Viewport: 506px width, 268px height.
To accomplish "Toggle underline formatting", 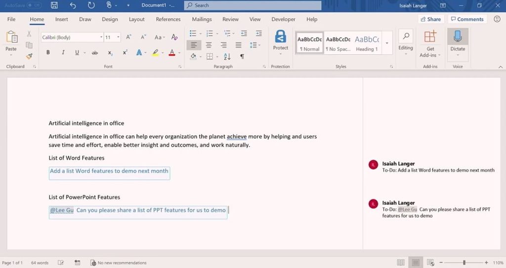I will (x=77, y=53).
